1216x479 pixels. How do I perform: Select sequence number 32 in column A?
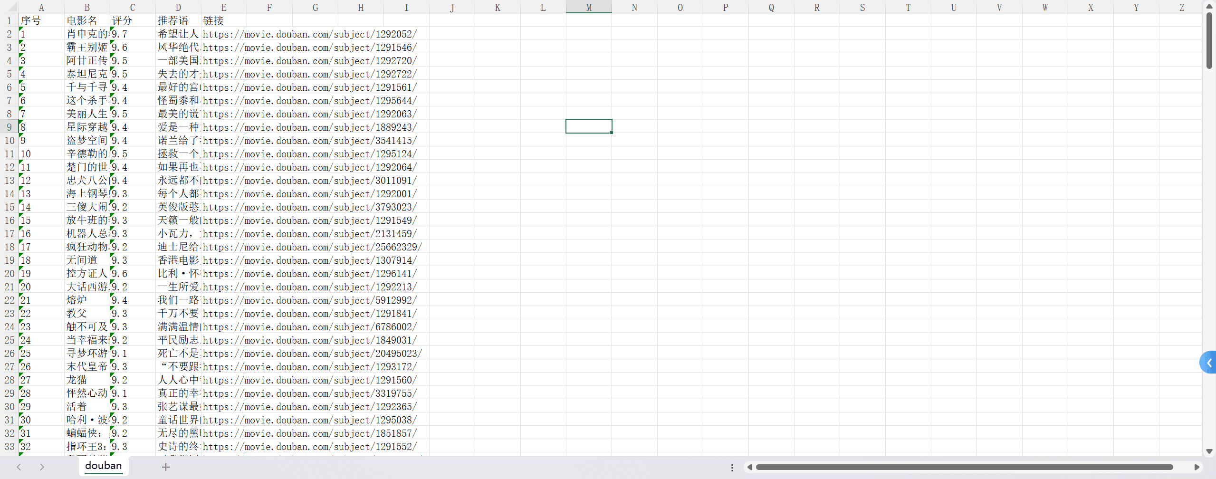(41, 446)
